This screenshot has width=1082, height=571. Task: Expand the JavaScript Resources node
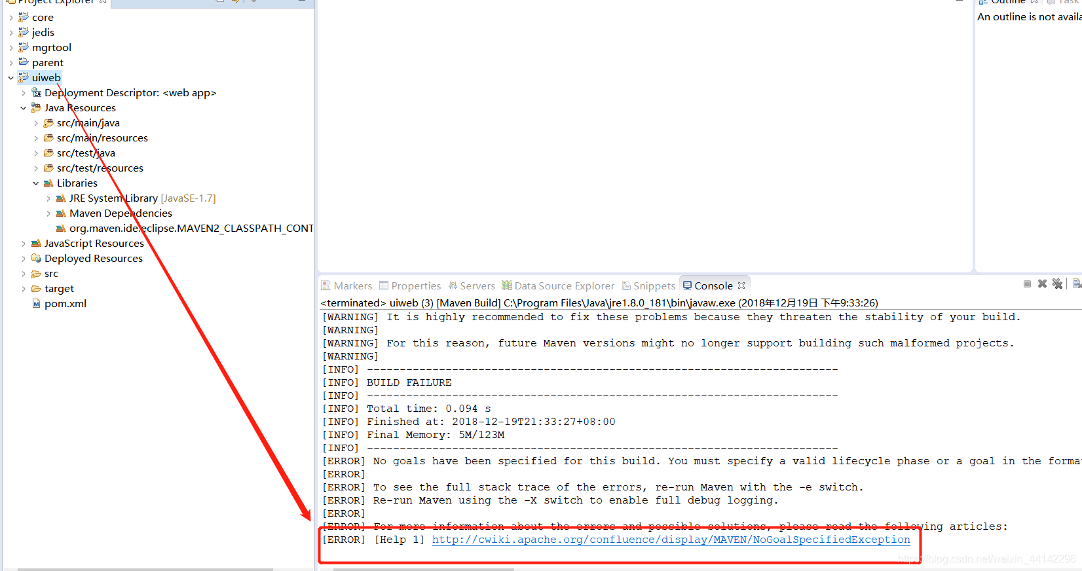pyautogui.click(x=24, y=244)
